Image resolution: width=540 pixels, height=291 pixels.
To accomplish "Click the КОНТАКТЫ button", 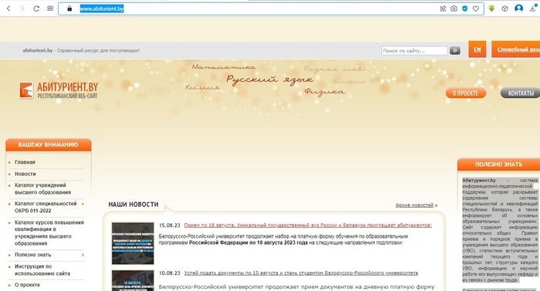I will (x=521, y=93).
